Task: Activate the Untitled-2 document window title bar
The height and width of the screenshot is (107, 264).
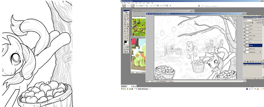Action: (138, 37)
